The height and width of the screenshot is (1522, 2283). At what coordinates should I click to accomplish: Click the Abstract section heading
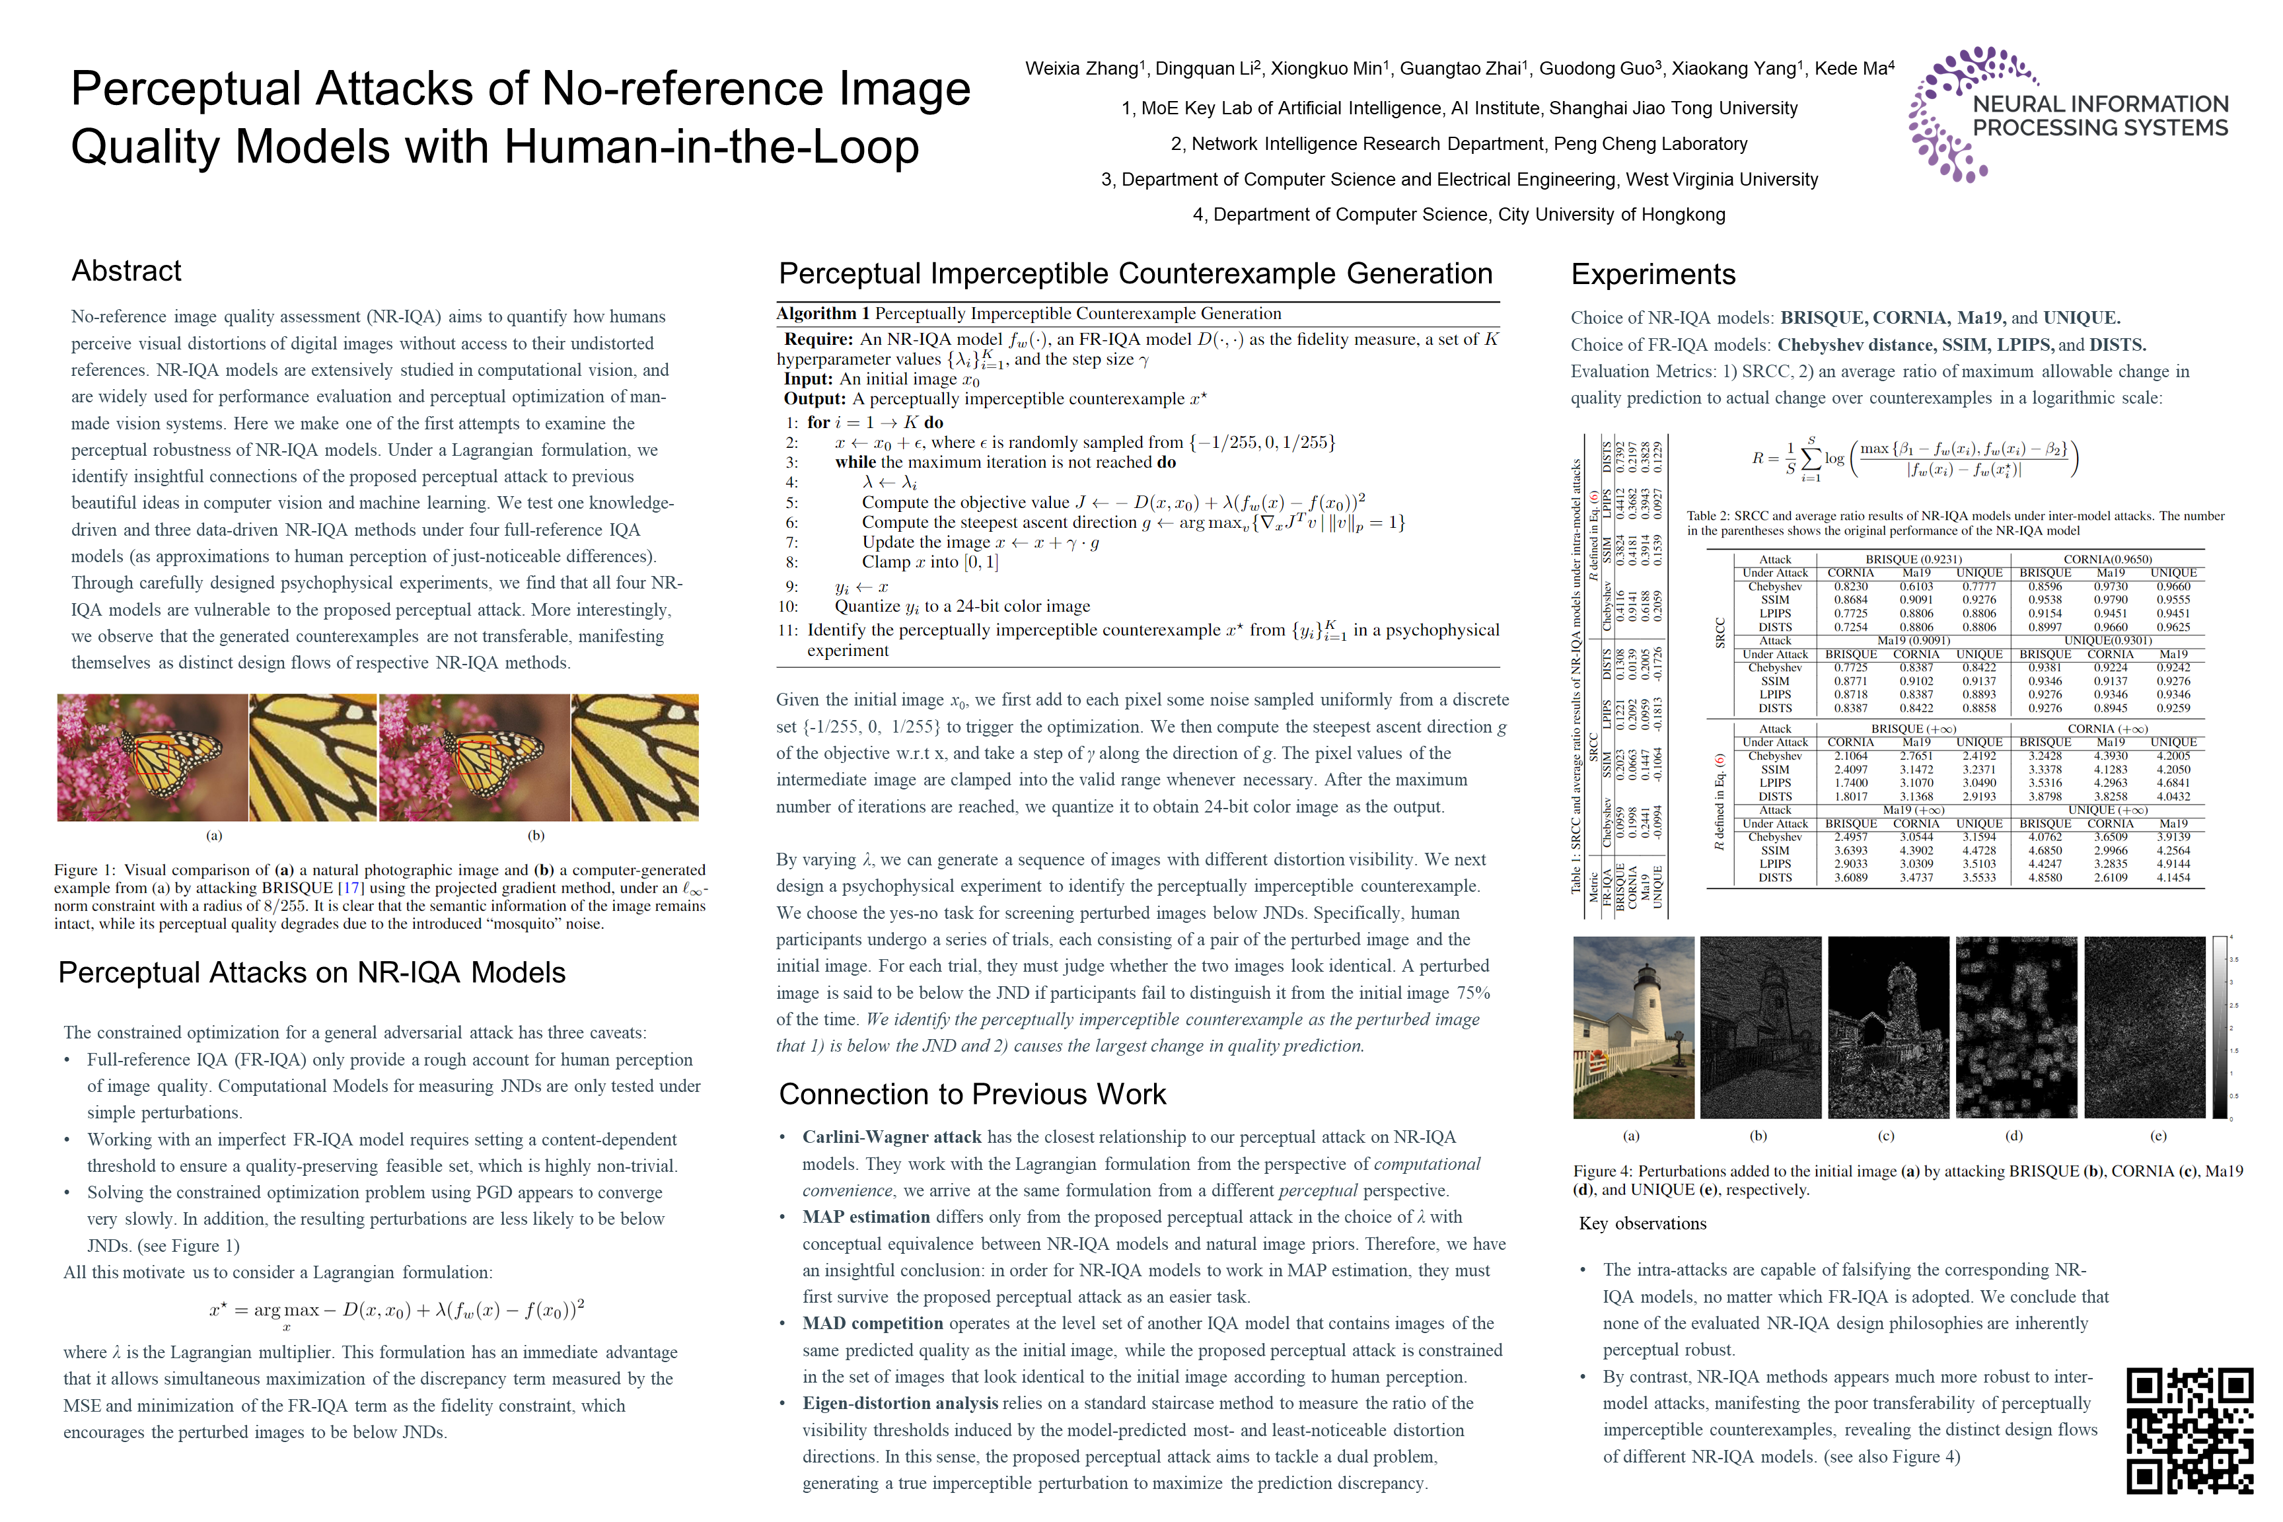[x=126, y=271]
